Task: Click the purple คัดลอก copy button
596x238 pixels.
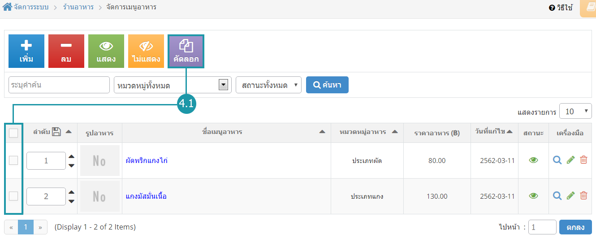Action: (186, 51)
